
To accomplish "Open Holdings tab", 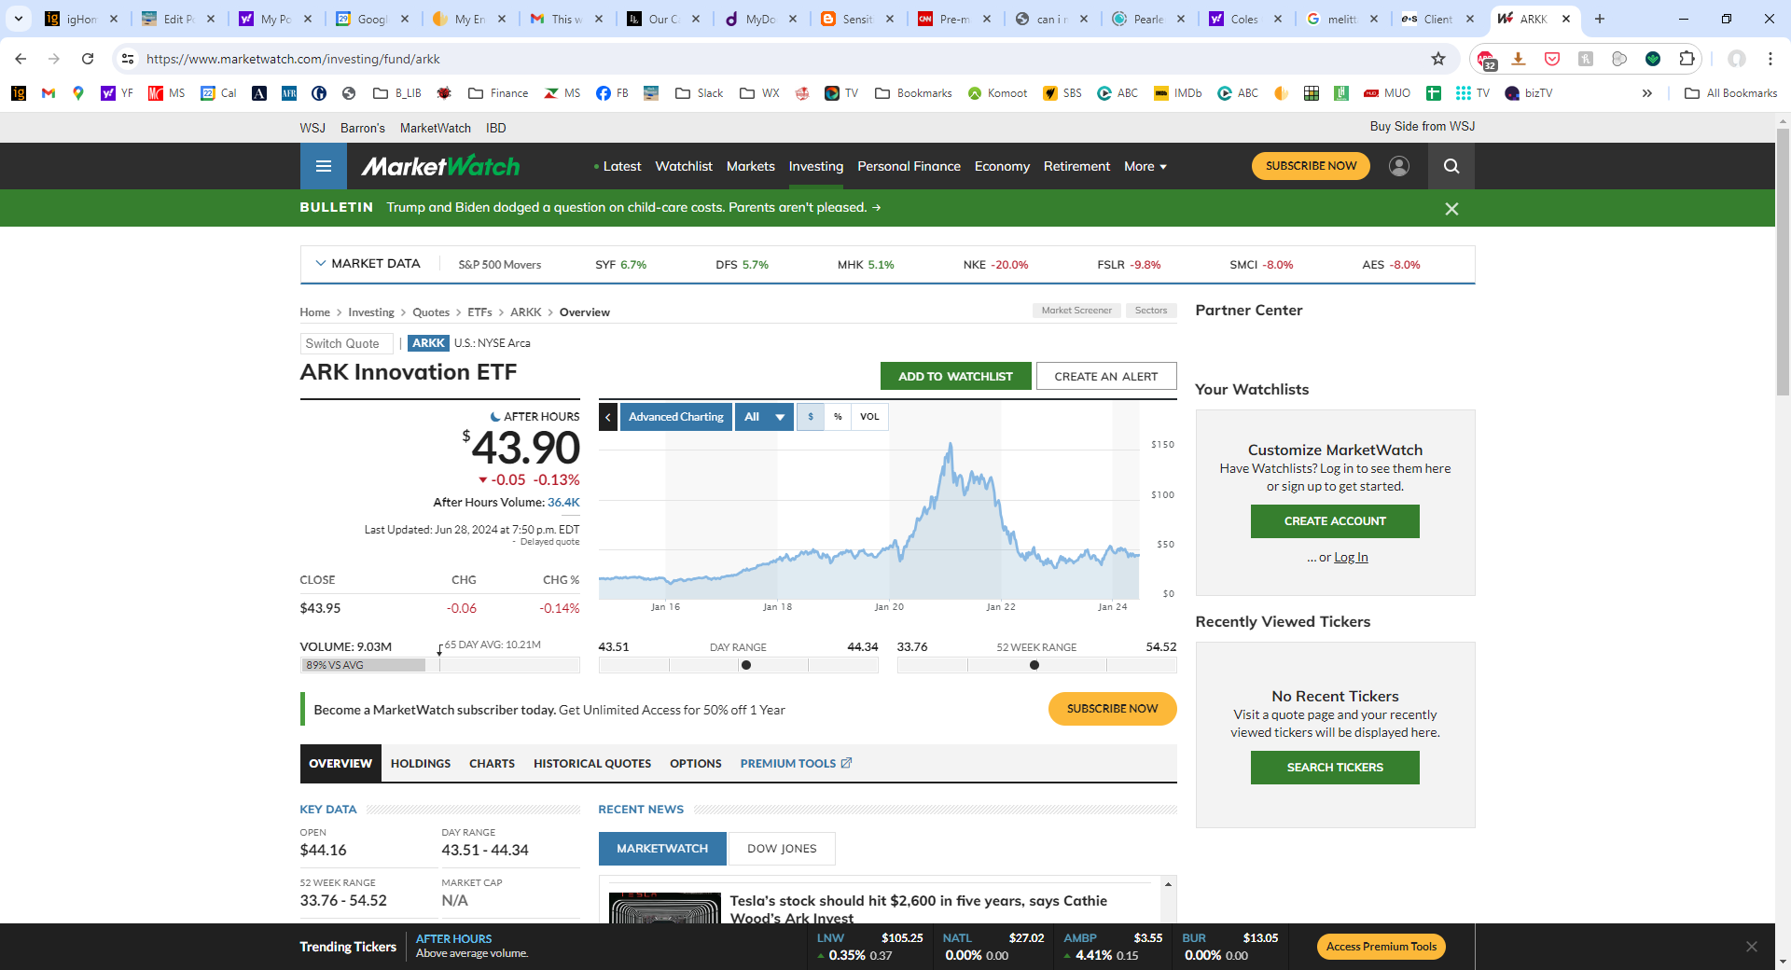I will pyautogui.click(x=421, y=764).
